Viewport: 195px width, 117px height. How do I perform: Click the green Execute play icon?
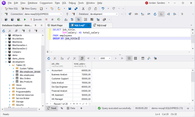pos(25,19)
